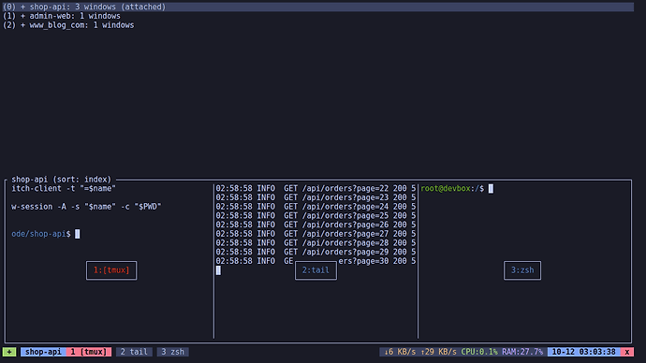Expand the shop-api session tree entry
The image size is (646, 363).
point(23,7)
